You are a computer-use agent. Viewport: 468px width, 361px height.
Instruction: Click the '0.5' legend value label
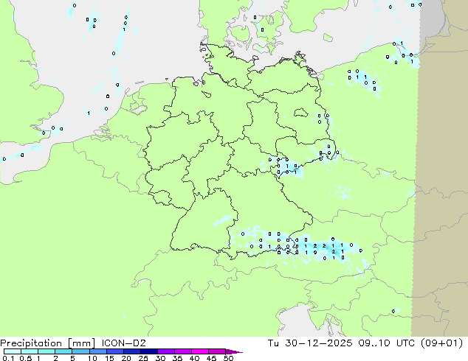tap(26, 358)
